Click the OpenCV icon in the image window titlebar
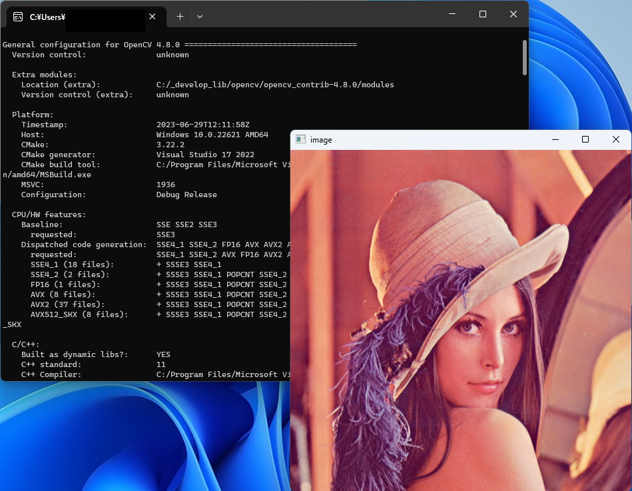 click(x=301, y=139)
